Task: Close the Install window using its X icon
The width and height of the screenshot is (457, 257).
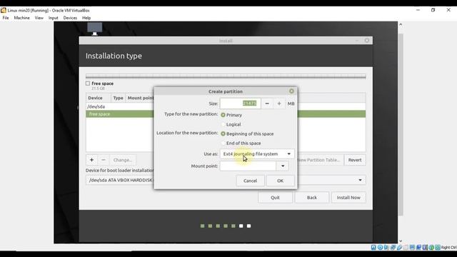Action: point(367,41)
